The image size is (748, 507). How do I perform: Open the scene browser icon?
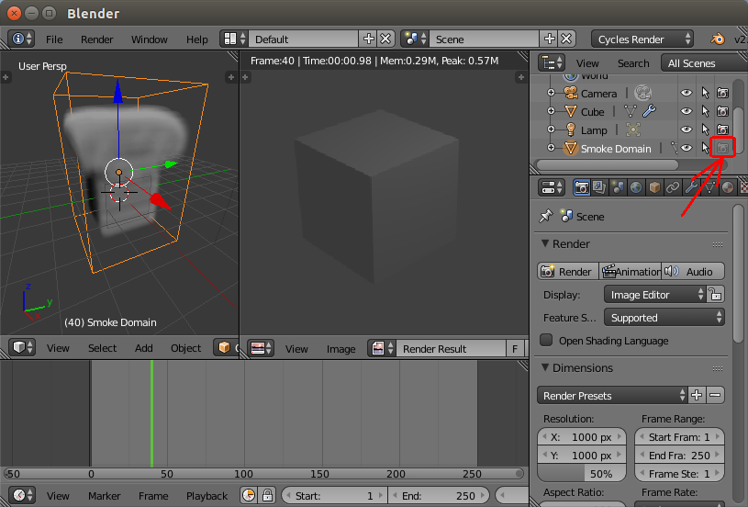point(415,39)
